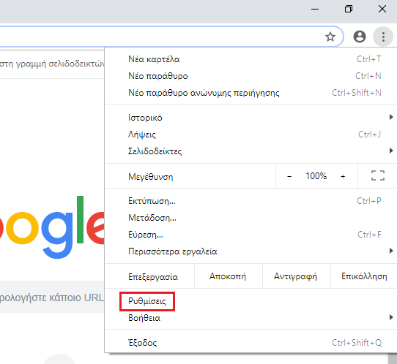Click the Αντιγραφή button
This screenshot has width=397, height=364.
coord(296,276)
